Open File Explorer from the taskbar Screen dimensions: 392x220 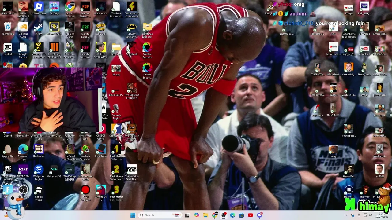(x=205, y=215)
